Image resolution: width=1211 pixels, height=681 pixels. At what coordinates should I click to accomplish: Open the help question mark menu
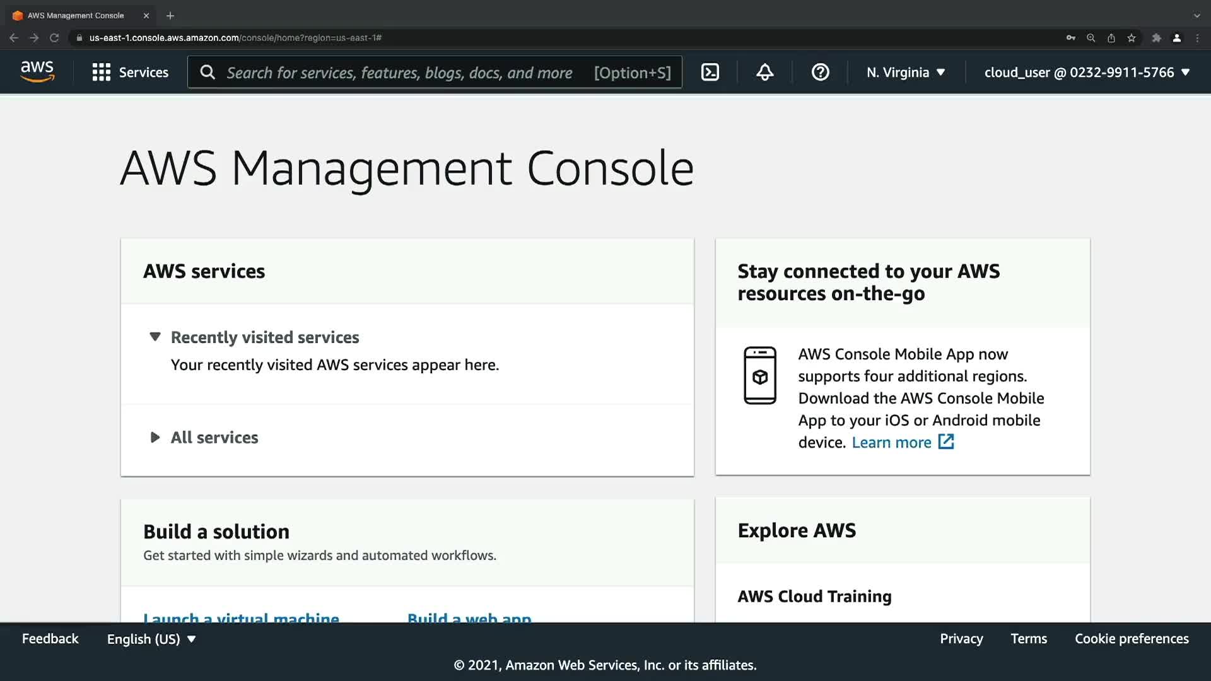point(820,73)
